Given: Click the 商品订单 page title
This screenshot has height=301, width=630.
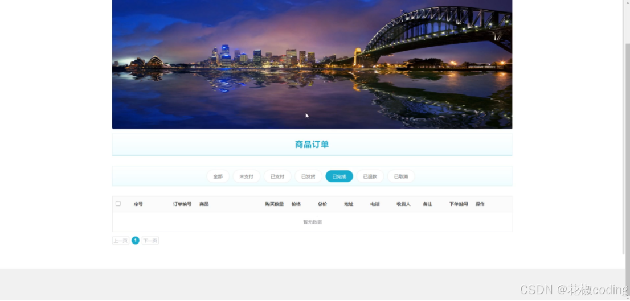Looking at the screenshot, I should coord(312,145).
